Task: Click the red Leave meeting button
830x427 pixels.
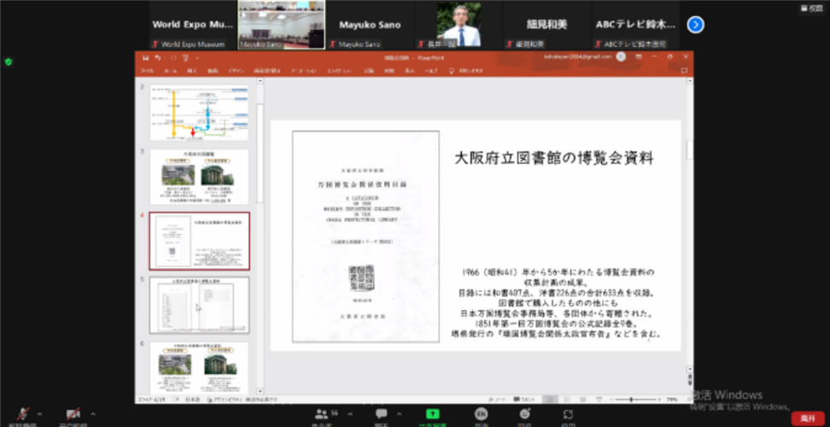Action: pyautogui.click(x=808, y=418)
